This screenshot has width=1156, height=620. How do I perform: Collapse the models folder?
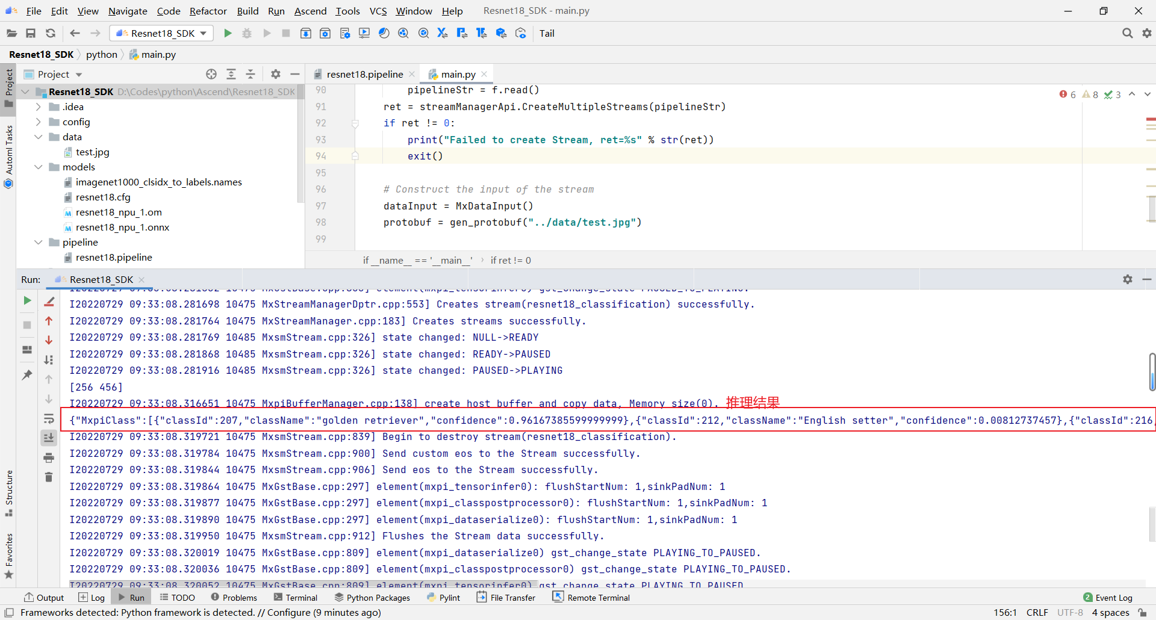pyautogui.click(x=39, y=167)
